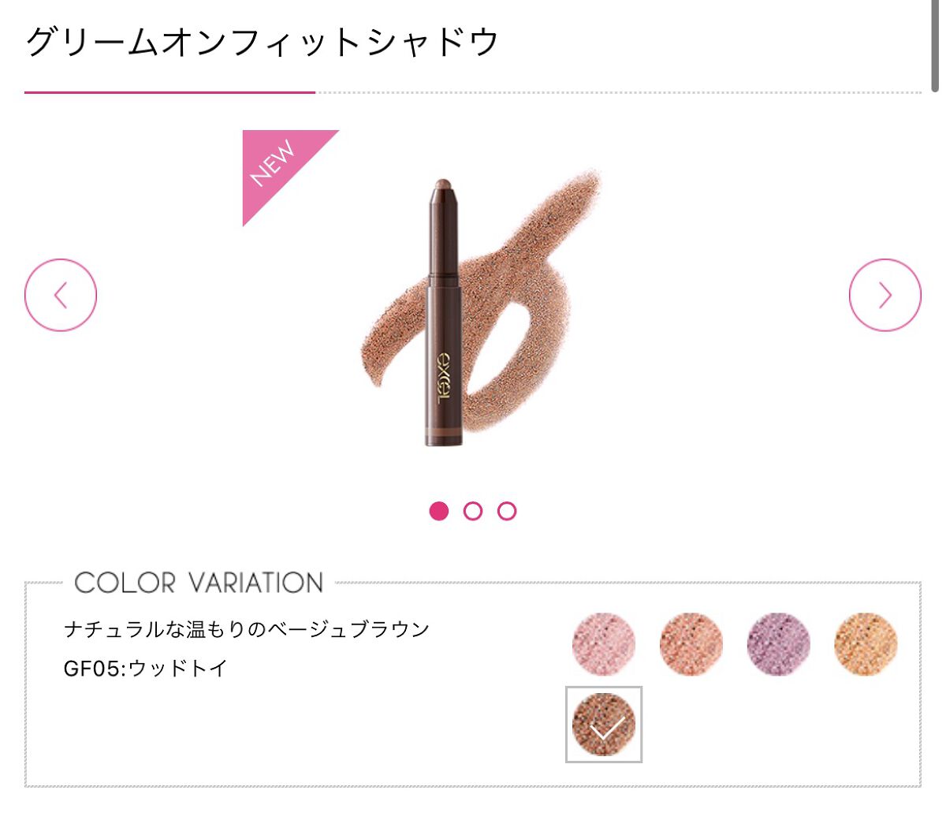946x820 pixels.
Task: Go to previous product image arrow
Action: click(61, 295)
